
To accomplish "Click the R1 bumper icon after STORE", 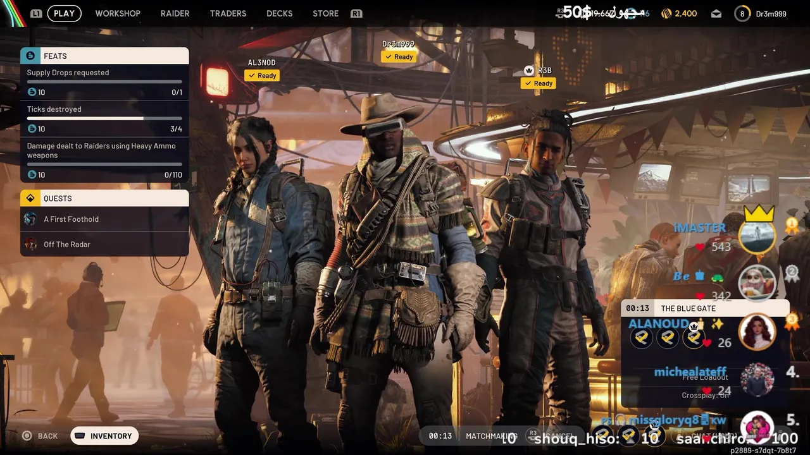I will (356, 13).
